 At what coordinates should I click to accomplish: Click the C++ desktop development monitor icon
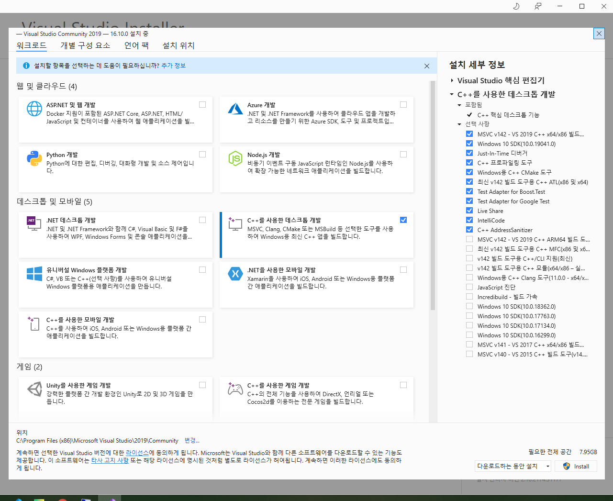pyautogui.click(x=235, y=223)
